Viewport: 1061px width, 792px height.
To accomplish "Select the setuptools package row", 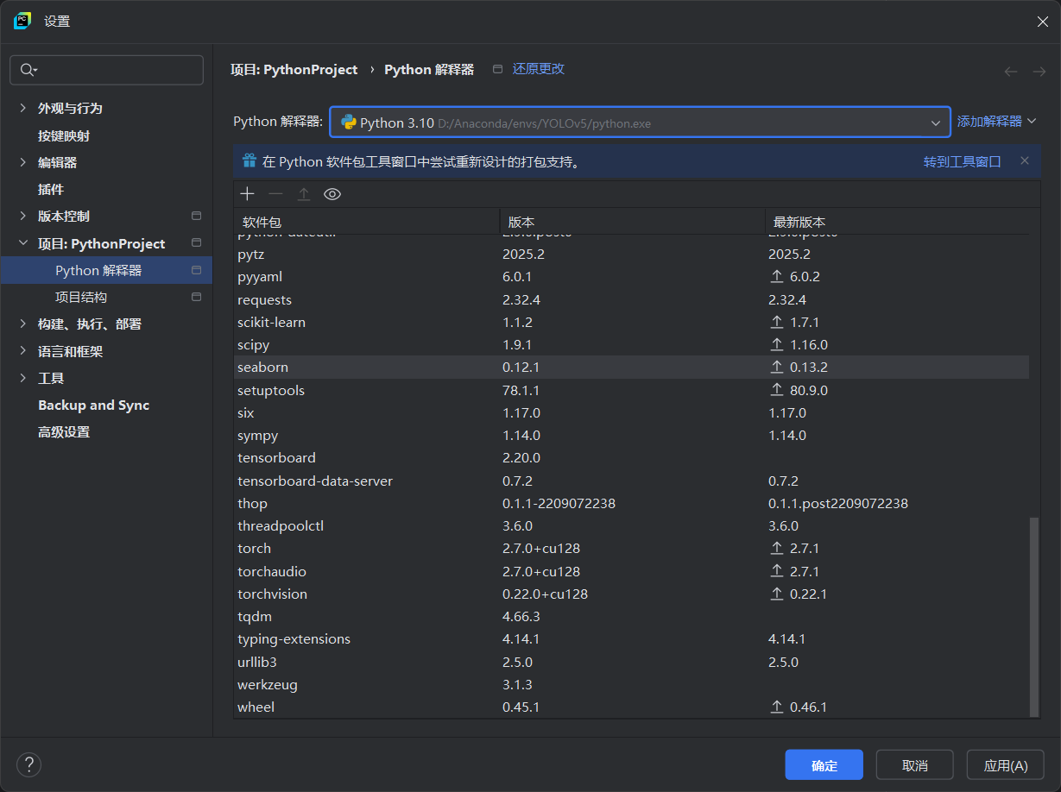I will point(631,390).
